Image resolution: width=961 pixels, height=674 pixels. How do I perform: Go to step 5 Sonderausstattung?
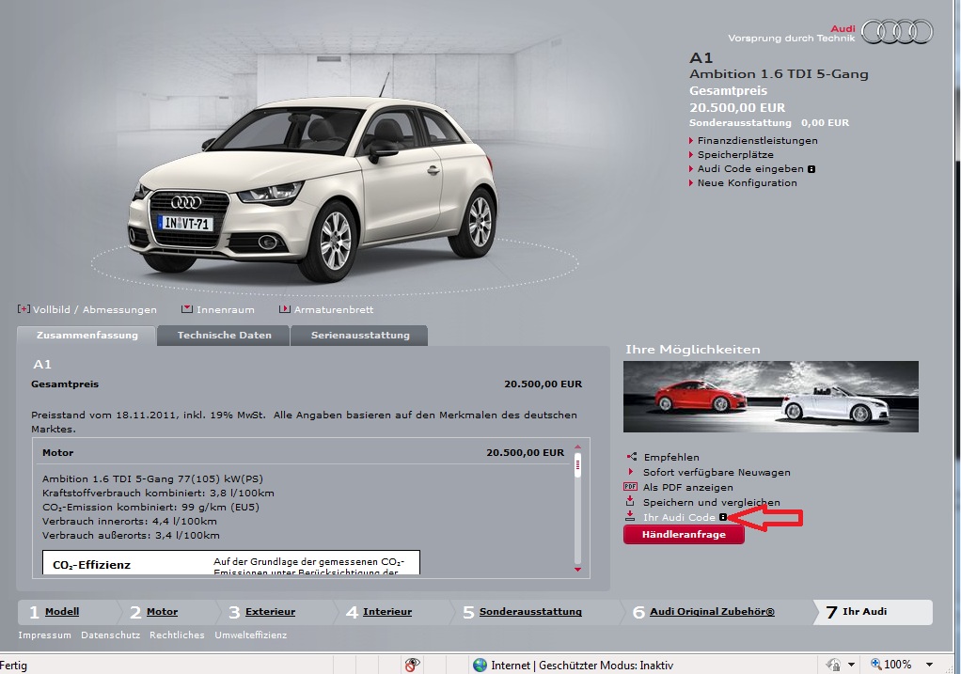[x=530, y=612]
